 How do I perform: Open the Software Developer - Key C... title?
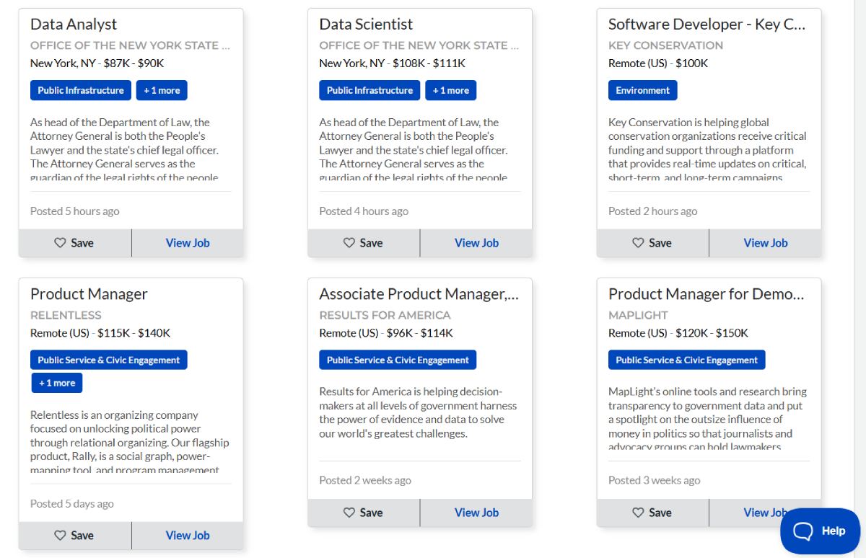(x=707, y=24)
